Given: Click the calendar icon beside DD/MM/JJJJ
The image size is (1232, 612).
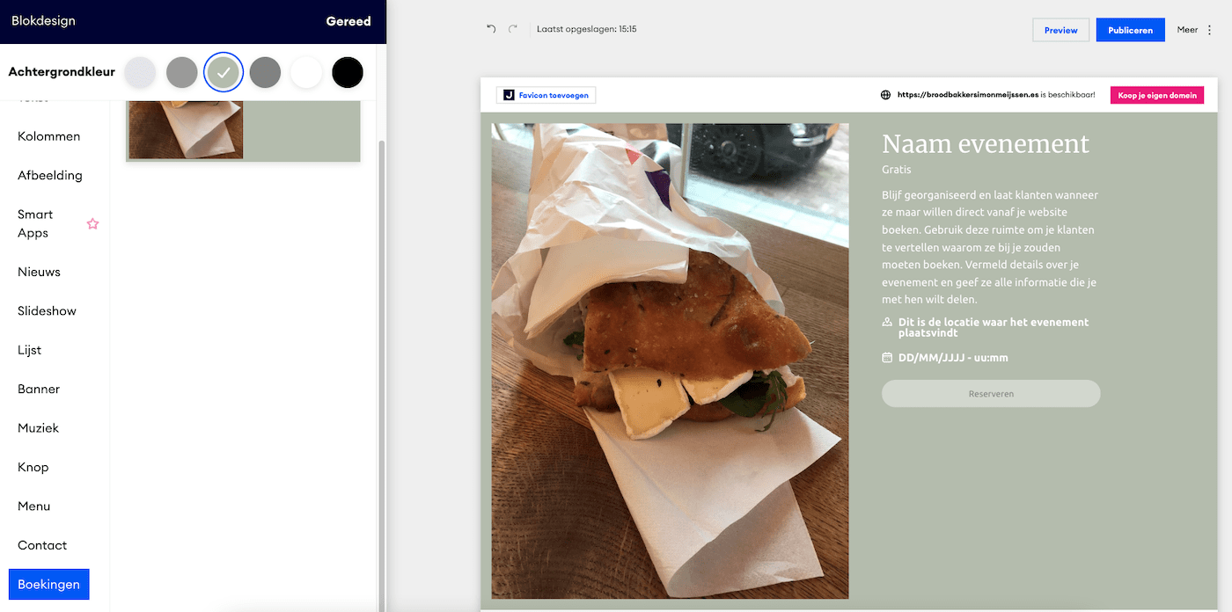Looking at the screenshot, I should [887, 358].
